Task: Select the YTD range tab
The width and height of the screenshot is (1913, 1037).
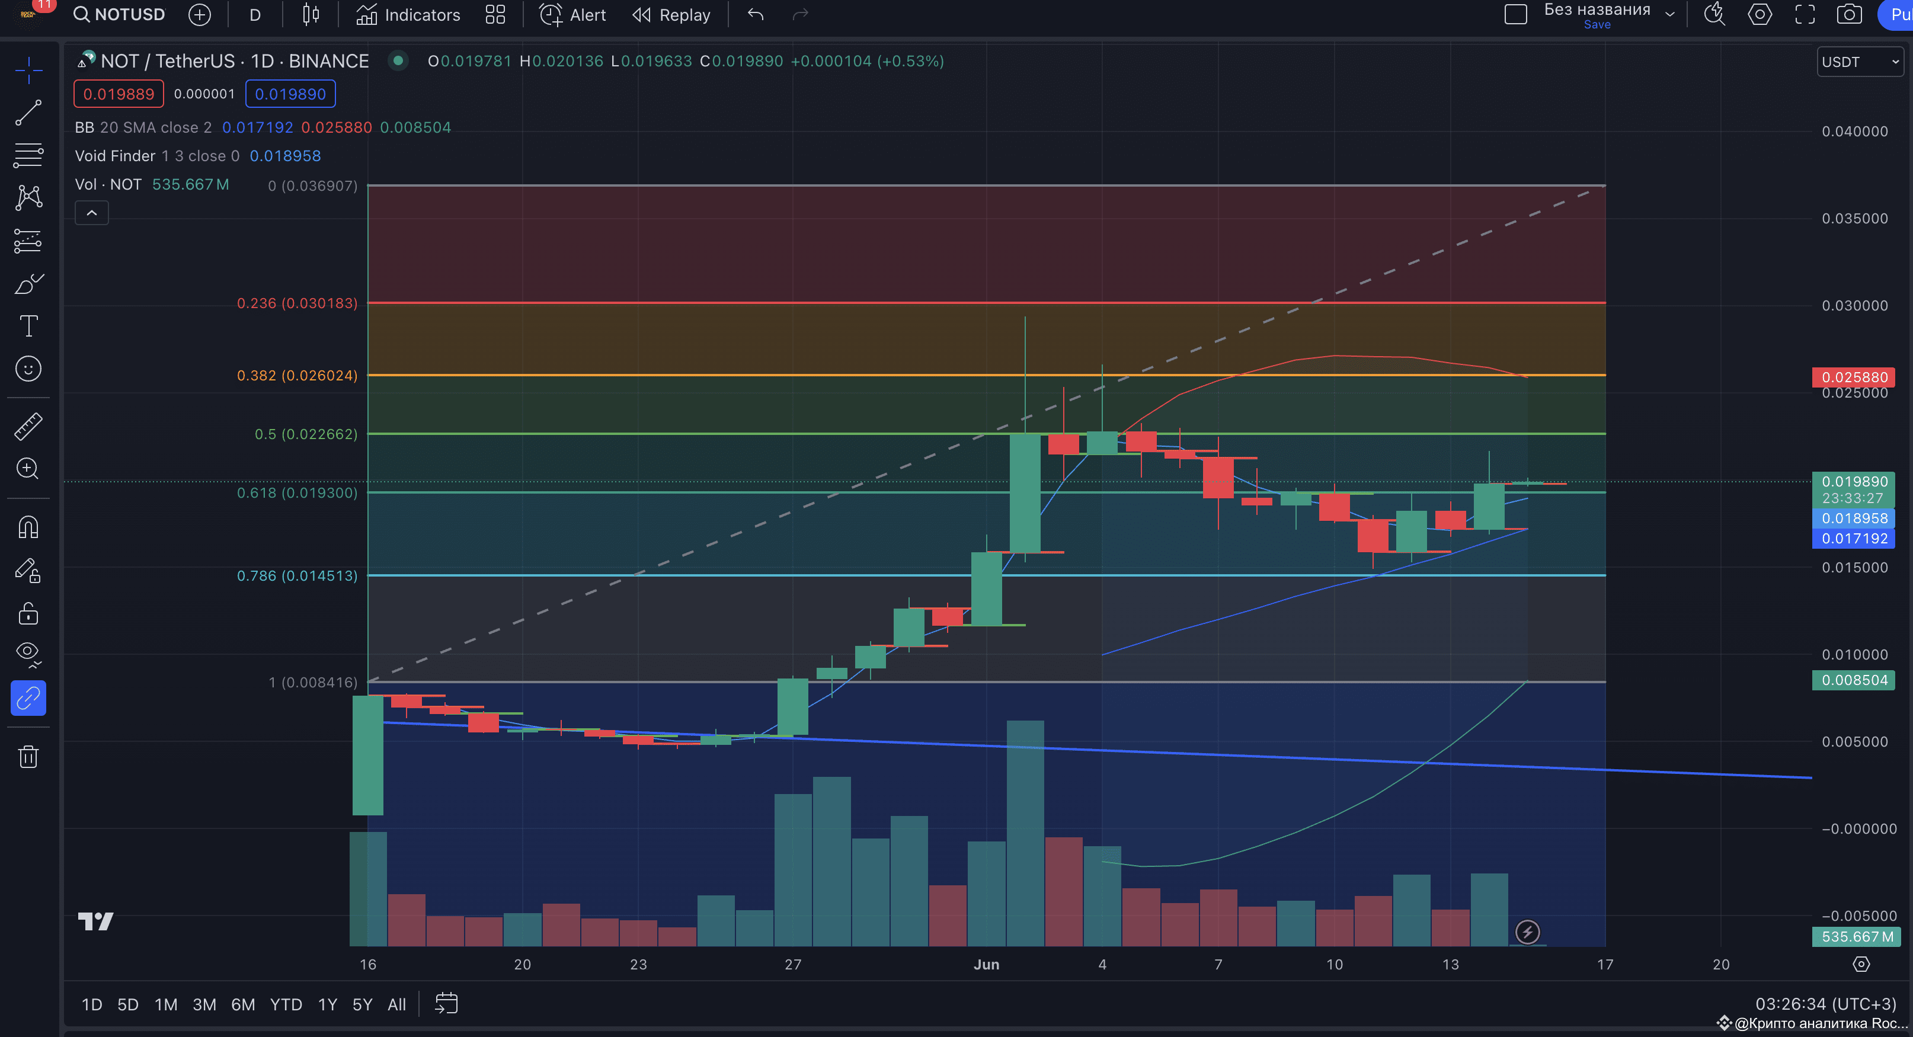Action: click(285, 1004)
